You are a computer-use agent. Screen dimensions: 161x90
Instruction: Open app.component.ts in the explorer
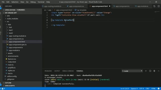pos(22,47)
